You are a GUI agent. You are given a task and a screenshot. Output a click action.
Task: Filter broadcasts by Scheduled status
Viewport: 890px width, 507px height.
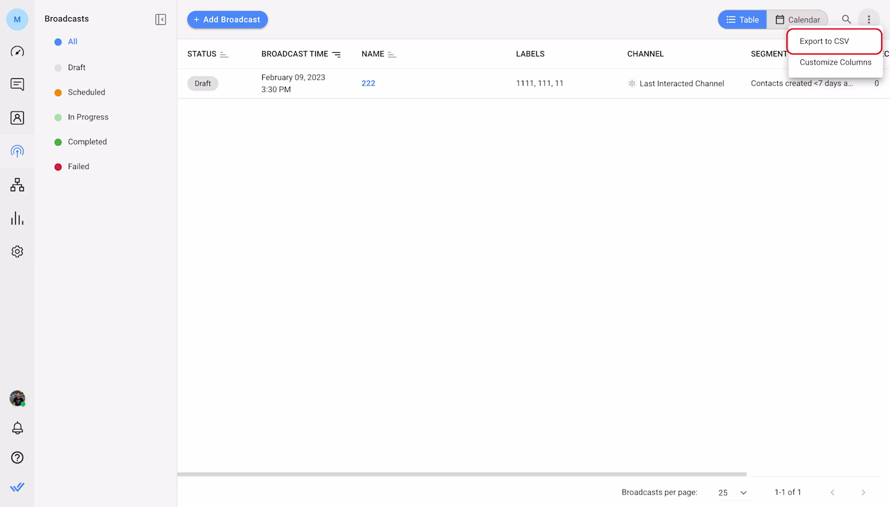(86, 92)
